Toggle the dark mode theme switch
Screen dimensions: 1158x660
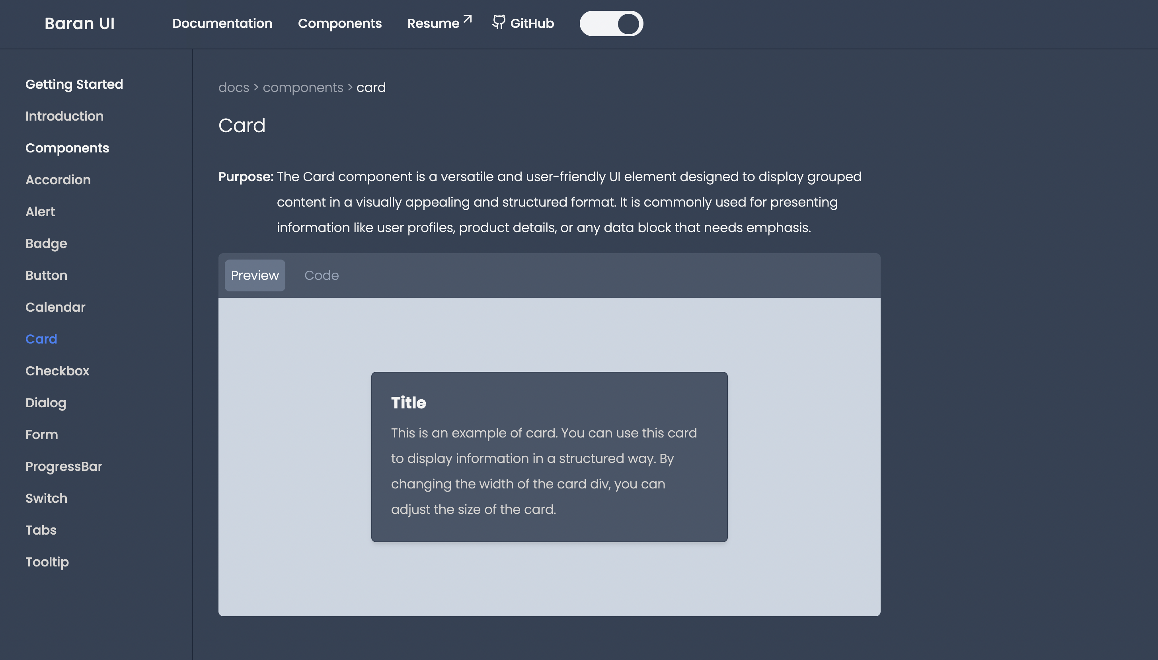point(611,23)
